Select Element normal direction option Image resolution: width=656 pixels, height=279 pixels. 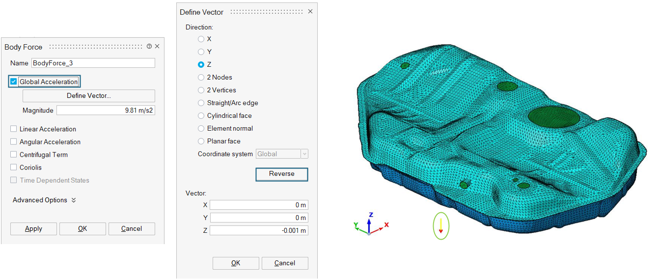pos(201,128)
